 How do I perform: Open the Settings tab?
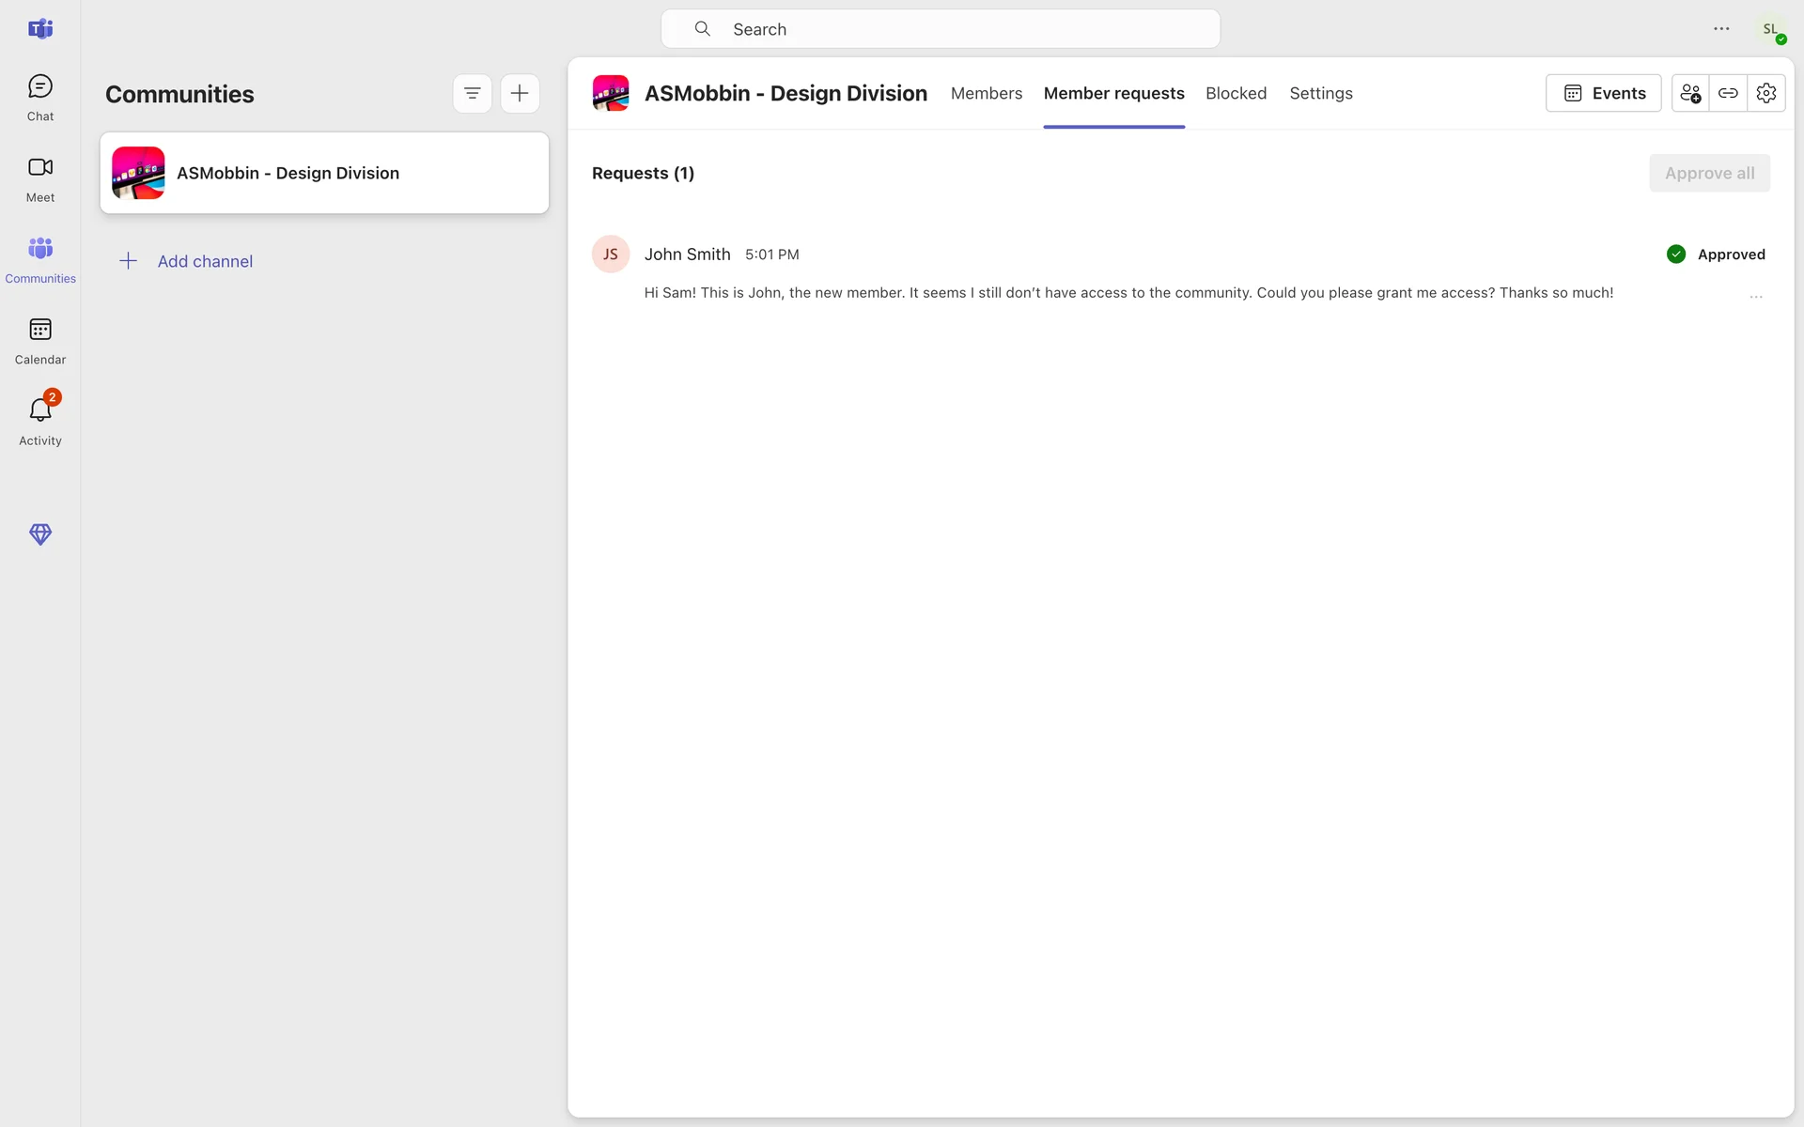(1320, 94)
